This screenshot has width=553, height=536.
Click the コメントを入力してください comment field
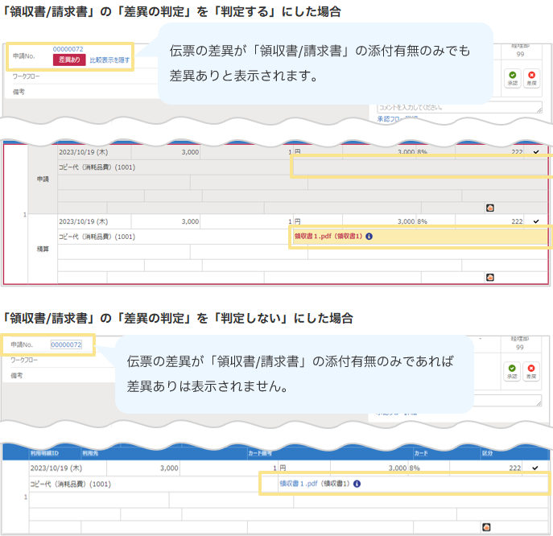[459, 106]
